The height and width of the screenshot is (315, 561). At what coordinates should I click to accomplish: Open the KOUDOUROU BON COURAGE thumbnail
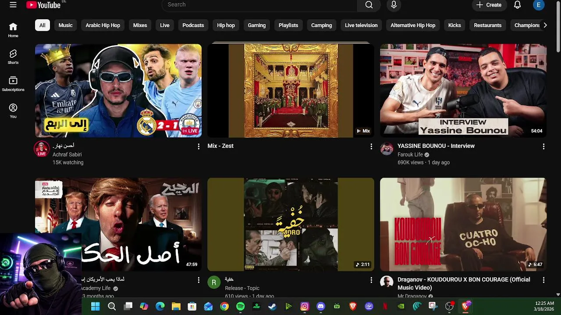[x=463, y=224]
